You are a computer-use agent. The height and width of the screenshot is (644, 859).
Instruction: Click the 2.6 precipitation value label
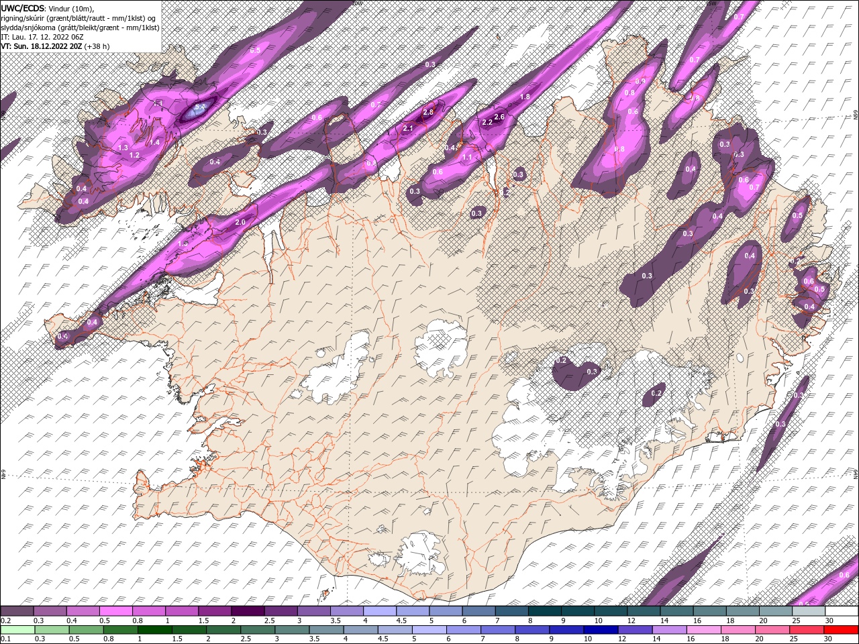point(499,117)
